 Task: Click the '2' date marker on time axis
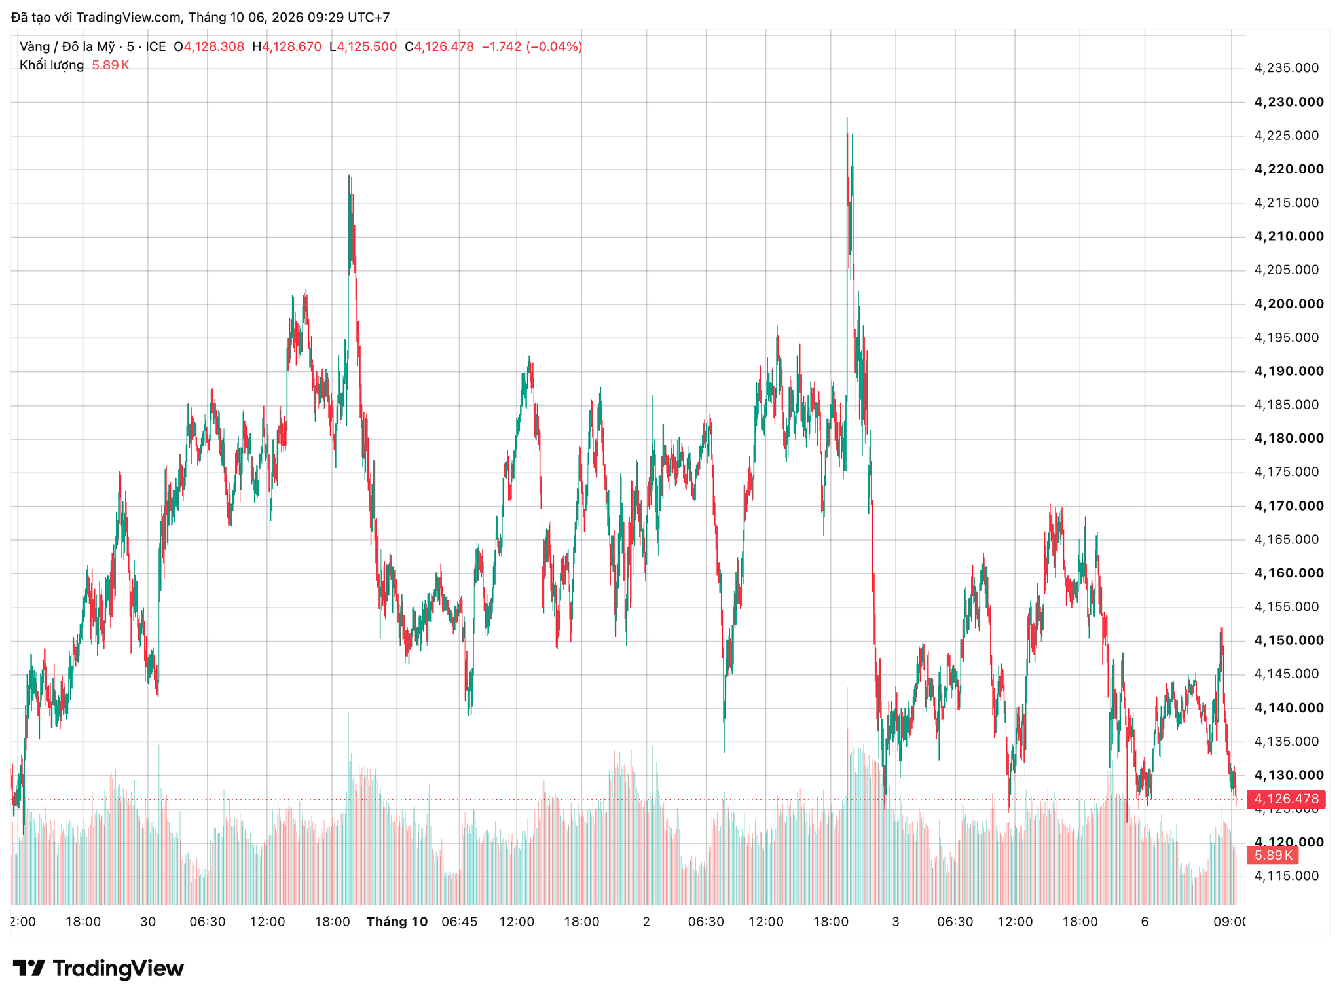[x=646, y=922]
